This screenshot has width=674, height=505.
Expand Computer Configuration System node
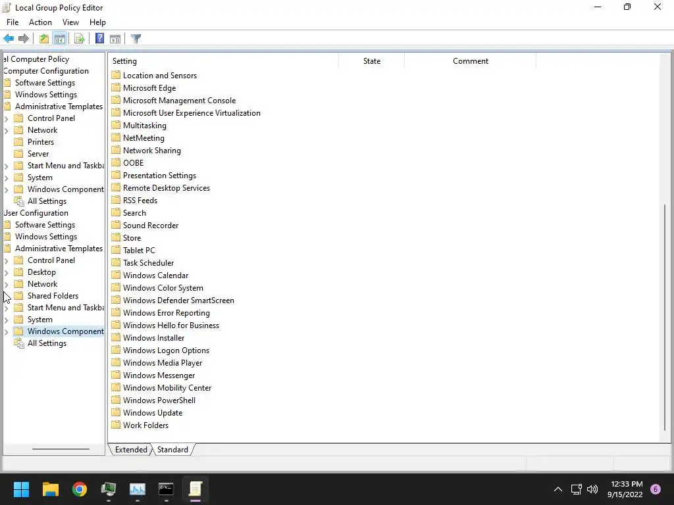[x=6, y=178]
